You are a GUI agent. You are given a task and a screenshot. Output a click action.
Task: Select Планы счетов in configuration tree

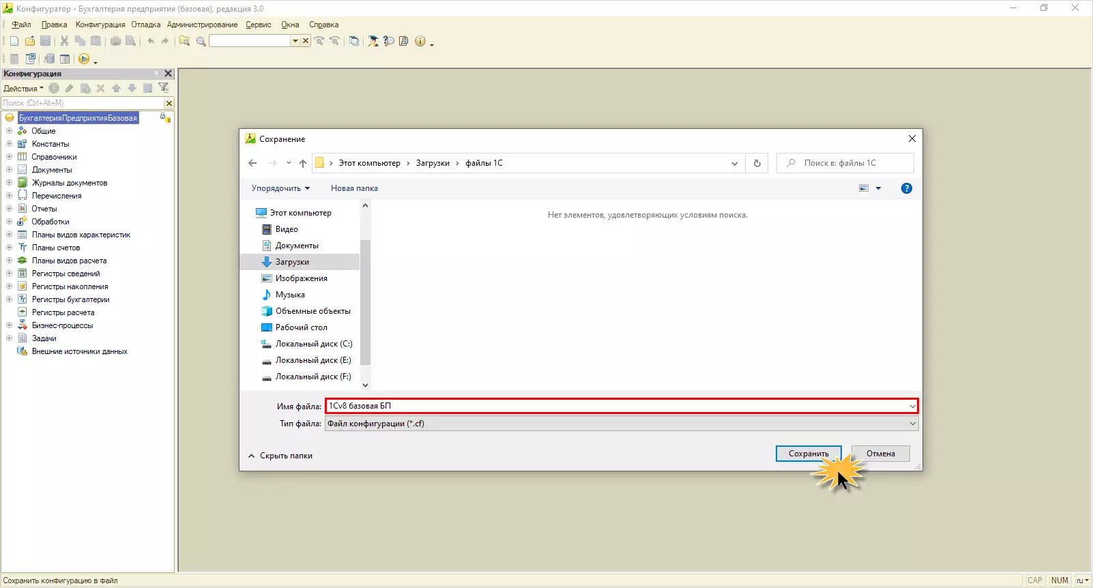coord(56,248)
